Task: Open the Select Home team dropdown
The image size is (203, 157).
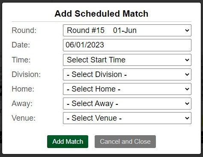Action: coord(127,89)
